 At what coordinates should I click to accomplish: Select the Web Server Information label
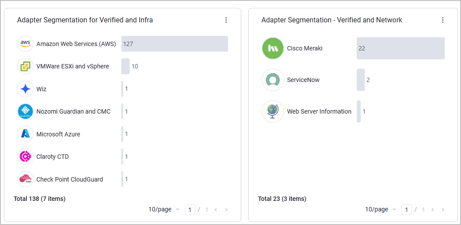pyautogui.click(x=319, y=111)
